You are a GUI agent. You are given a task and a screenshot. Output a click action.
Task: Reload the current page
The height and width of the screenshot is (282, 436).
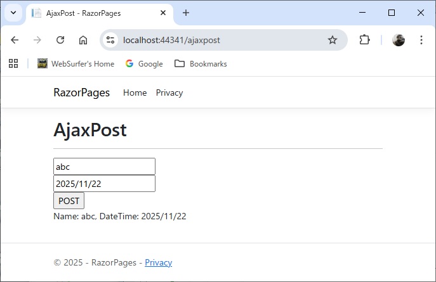(60, 40)
